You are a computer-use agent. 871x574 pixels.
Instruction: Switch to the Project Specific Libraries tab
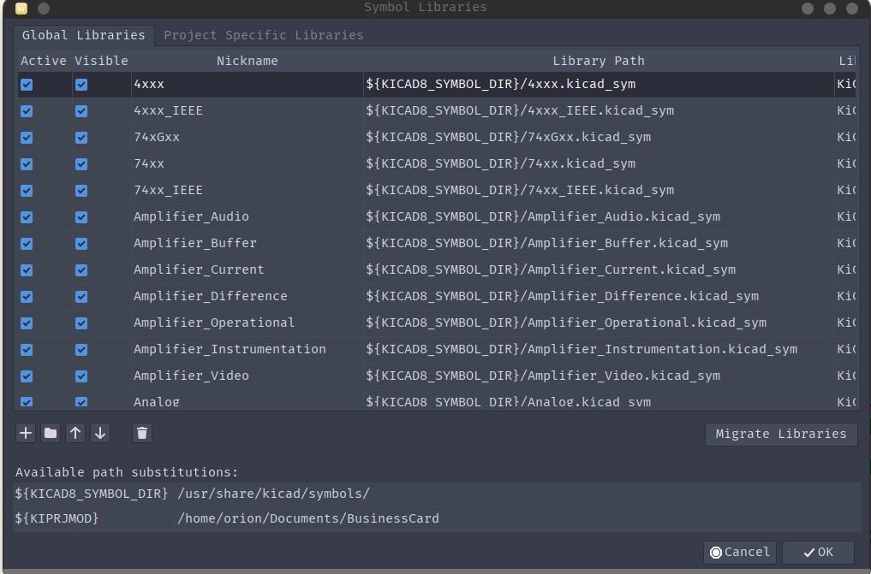click(x=263, y=35)
